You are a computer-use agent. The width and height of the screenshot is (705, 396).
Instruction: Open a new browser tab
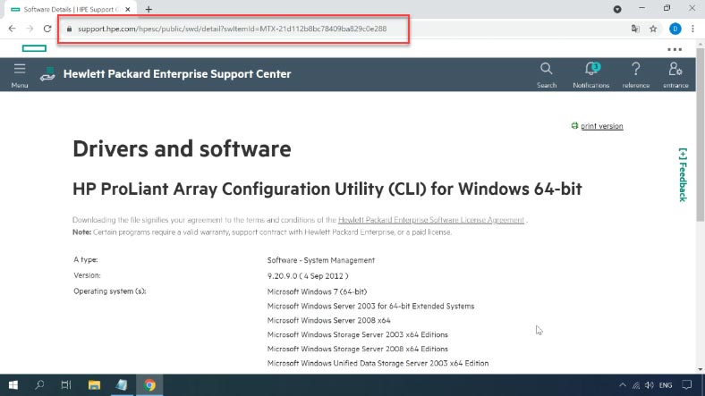149,9
